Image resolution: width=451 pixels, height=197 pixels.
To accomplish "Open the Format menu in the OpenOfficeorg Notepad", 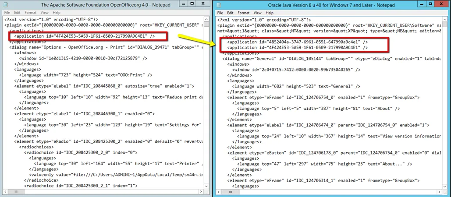I will point(30,13).
